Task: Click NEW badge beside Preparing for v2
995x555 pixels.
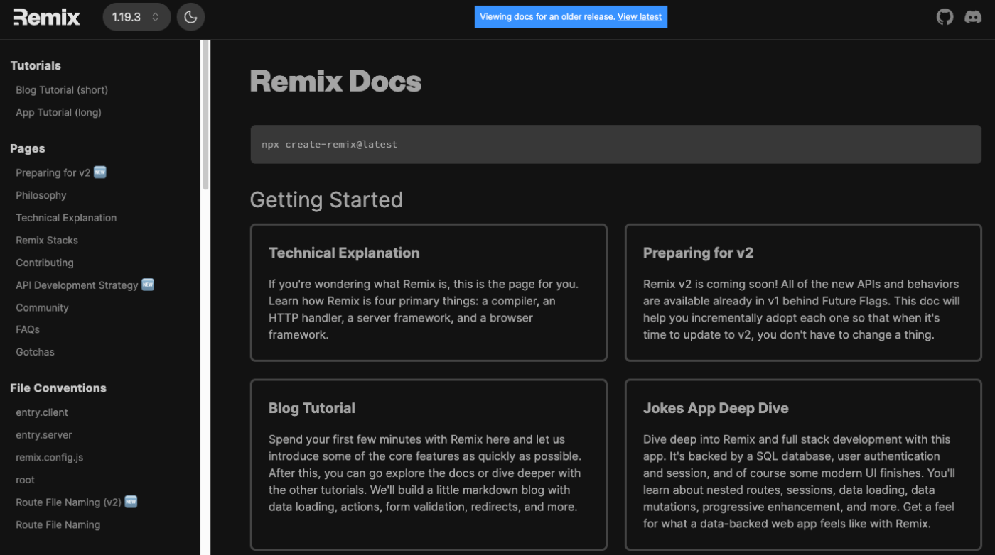Action: 100,172
